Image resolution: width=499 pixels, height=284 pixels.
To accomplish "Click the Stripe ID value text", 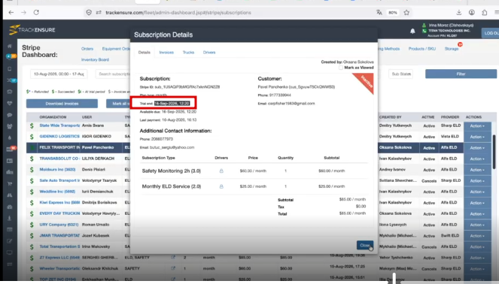I will pos(187,87).
